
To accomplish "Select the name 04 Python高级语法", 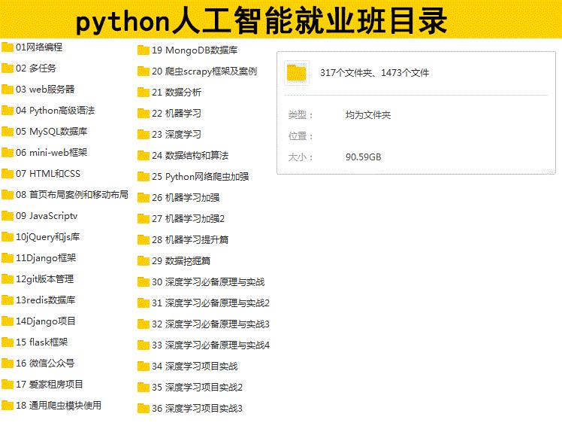I will coord(55,110).
